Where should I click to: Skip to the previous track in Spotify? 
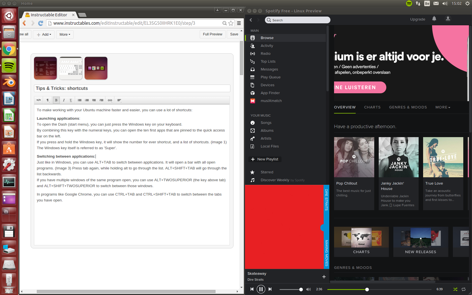(252, 289)
